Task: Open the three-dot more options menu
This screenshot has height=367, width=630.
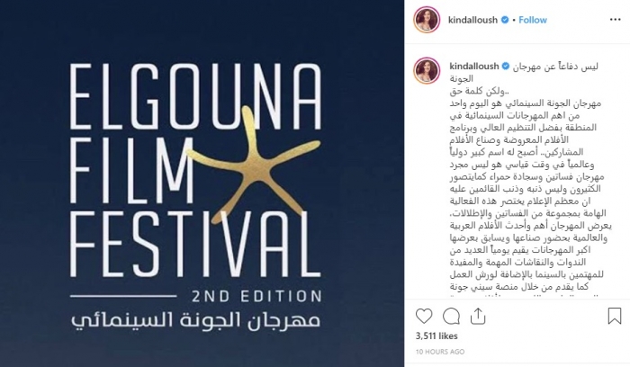Action: click(615, 20)
